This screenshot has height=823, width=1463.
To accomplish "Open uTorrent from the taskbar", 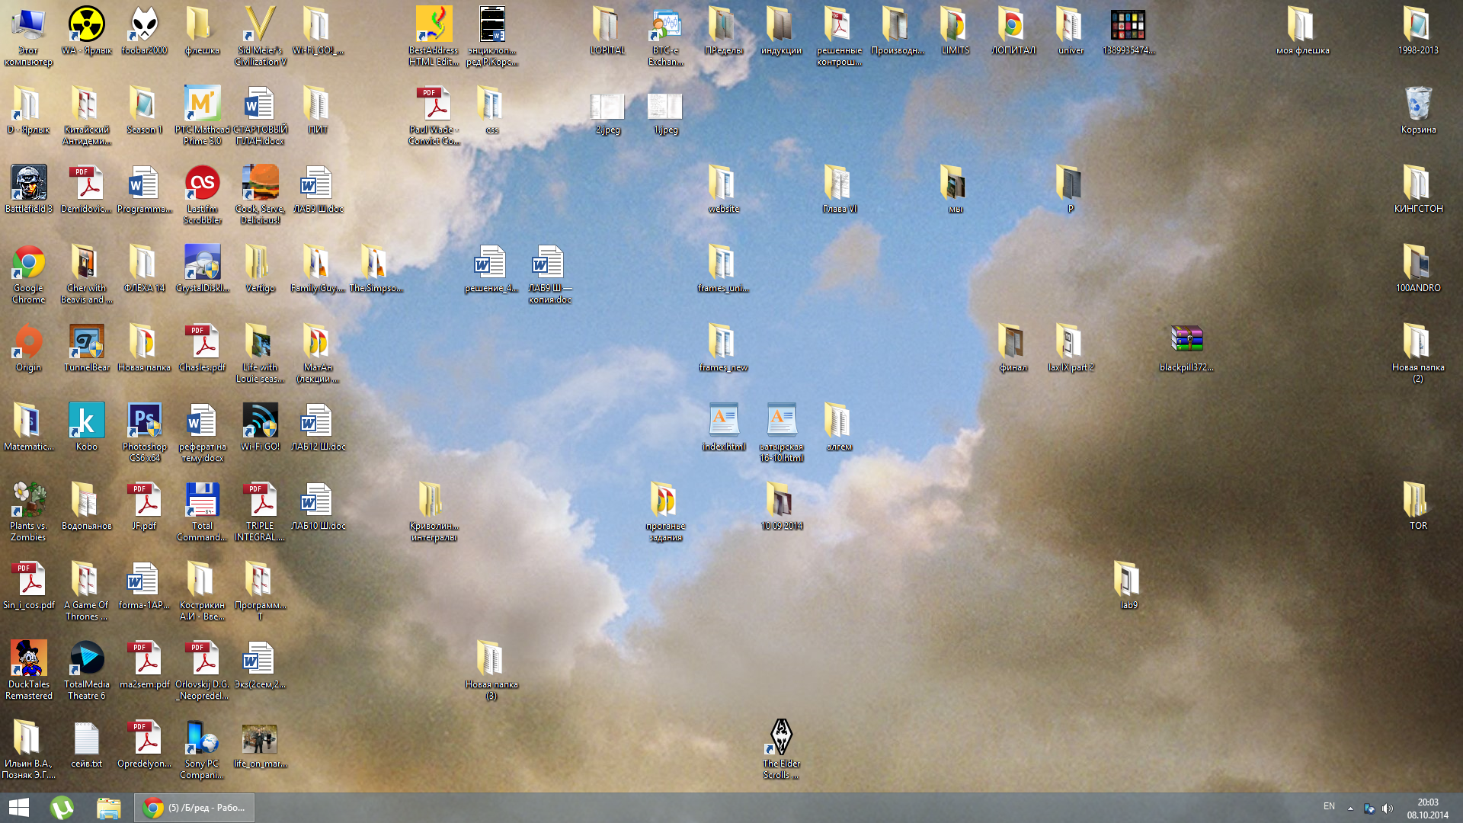I will pos(62,808).
